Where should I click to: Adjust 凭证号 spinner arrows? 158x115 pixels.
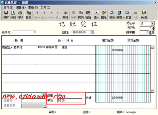(153, 28)
